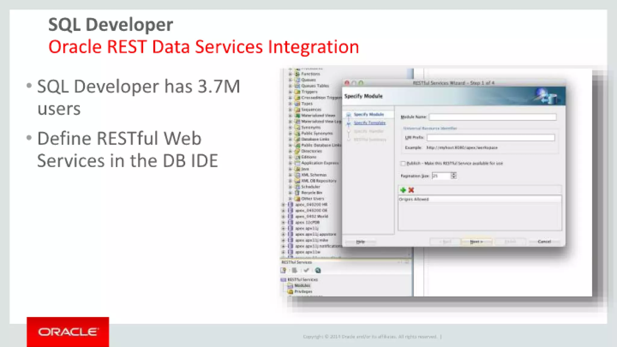
Task: Expand the Functions tree node
Action: tap(290, 74)
